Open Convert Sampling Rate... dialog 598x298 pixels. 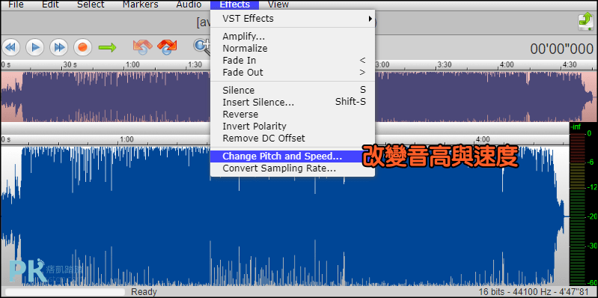(293, 168)
